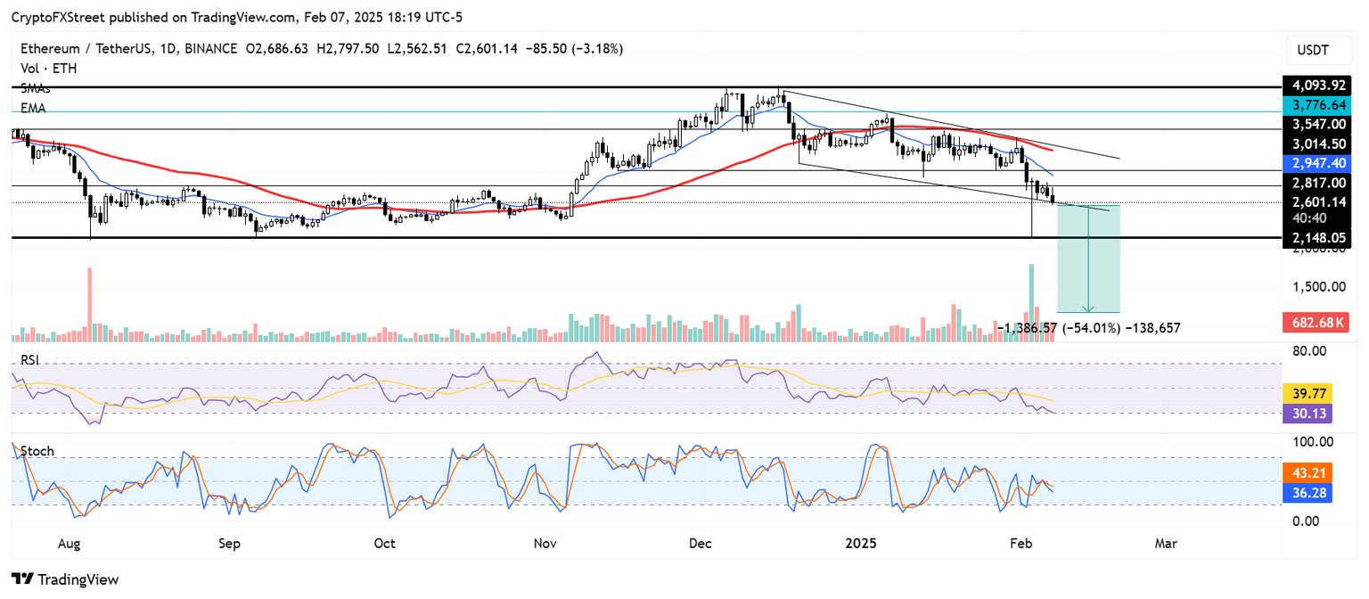Image resolution: width=1369 pixels, height=599 pixels.
Task: Click the Stoch axis value 100.00
Action: coord(1312,442)
